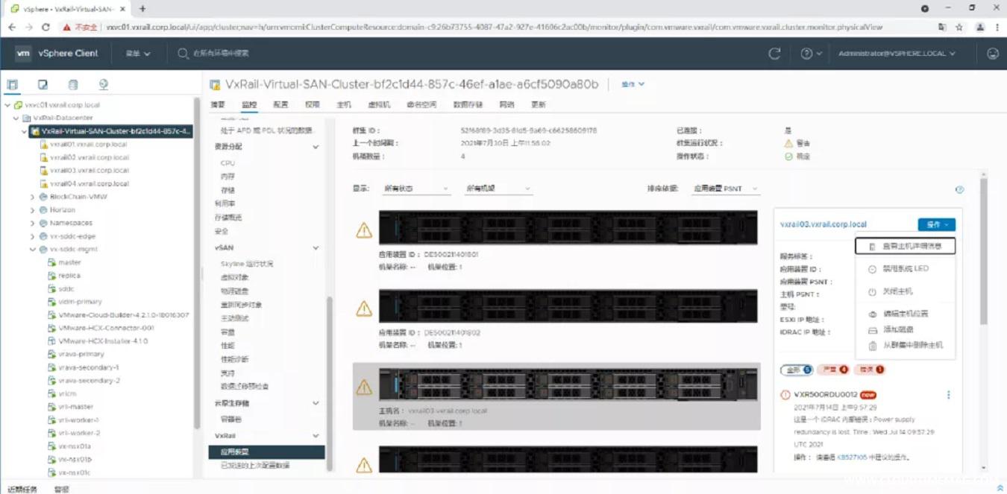Open the 操作 dropdown beside the cluster title
The height and width of the screenshot is (494, 1007).
point(633,84)
